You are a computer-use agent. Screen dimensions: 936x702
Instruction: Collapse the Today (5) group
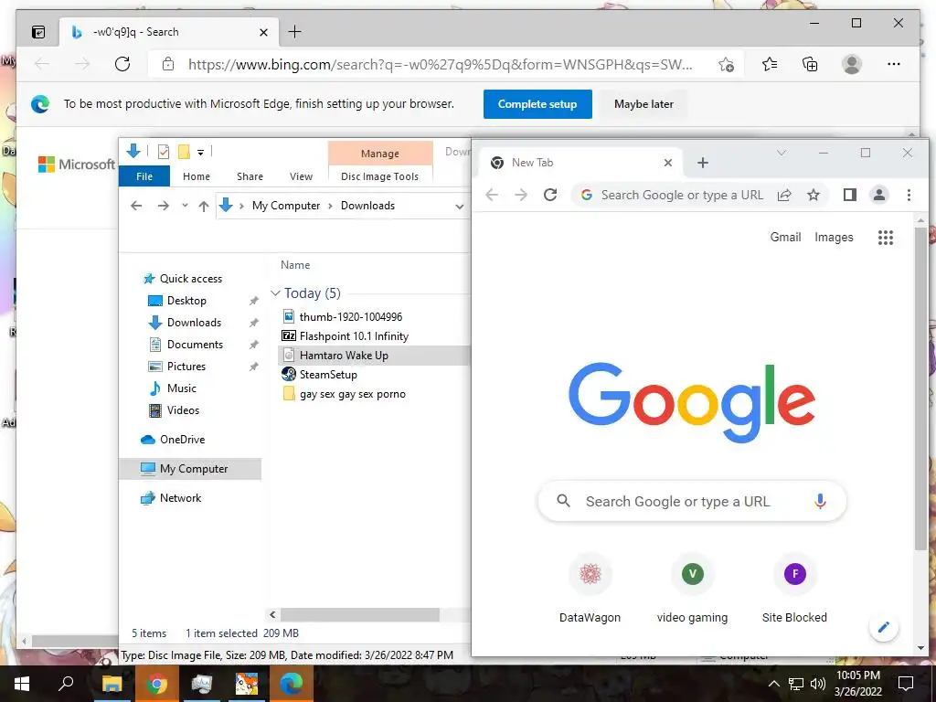point(275,293)
